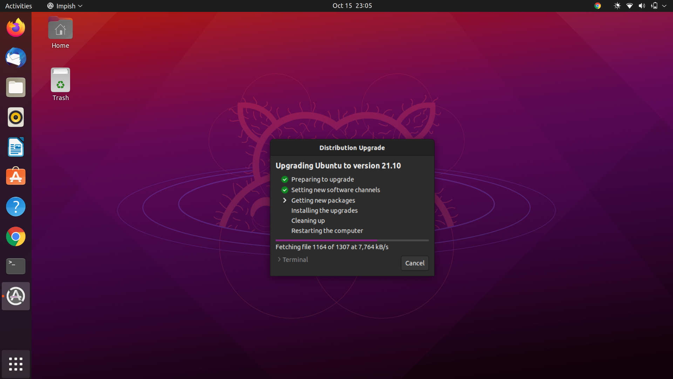The height and width of the screenshot is (379, 673).
Task: Click the brightness indicator in top bar
Action: point(617,6)
